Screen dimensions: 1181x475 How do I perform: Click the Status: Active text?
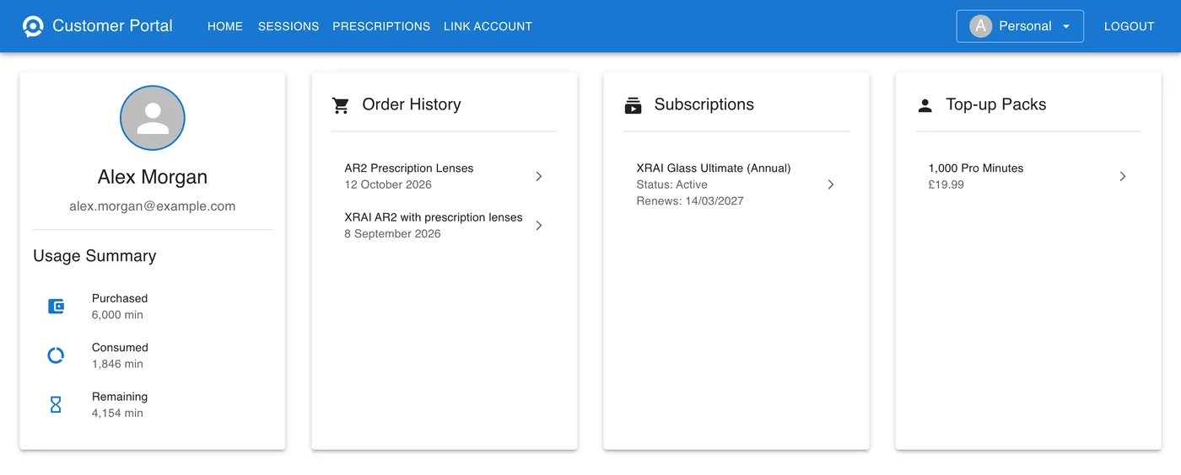point(672,184)
